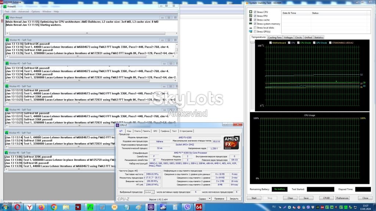Open the Графика tab in CPU-Z
This screenshot has height=211, width=376.
tap(165, 131)
